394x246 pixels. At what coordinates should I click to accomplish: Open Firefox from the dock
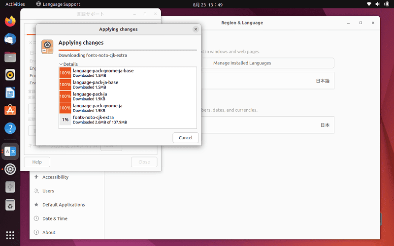10,21
